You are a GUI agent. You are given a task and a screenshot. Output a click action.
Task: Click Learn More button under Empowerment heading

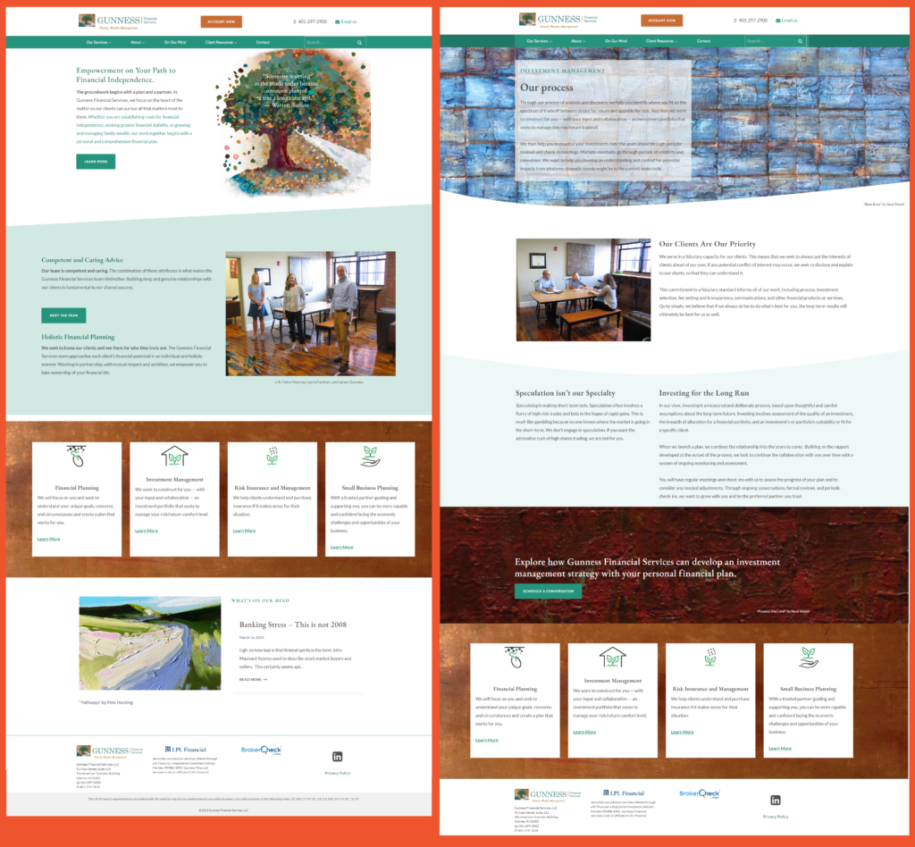click(x=96, y=162)
